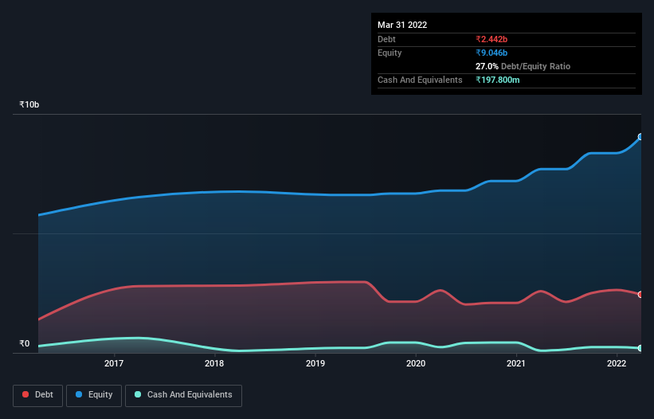Click the Mar 31 2022 tooltip date

[x=402, y=25]
